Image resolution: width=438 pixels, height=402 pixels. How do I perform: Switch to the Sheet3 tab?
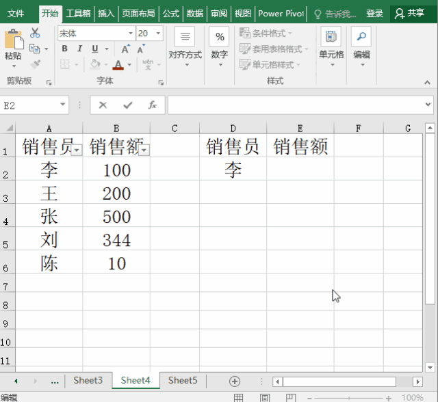(x=88, y=380)
